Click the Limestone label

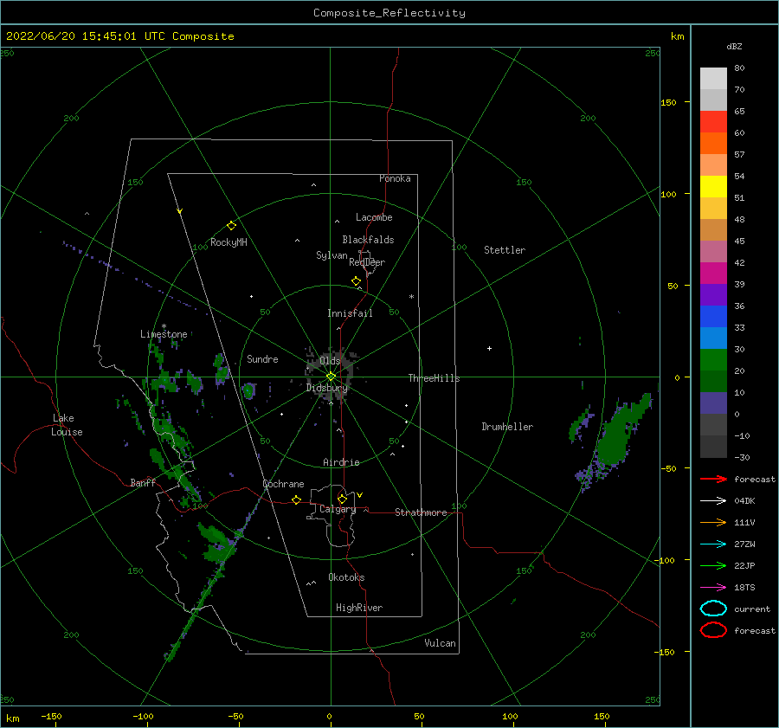click(x=164, y=334)
